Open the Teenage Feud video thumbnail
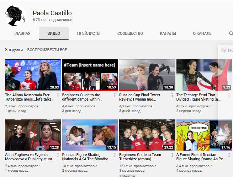Screen dimensions: 233x177 (204, 75)
